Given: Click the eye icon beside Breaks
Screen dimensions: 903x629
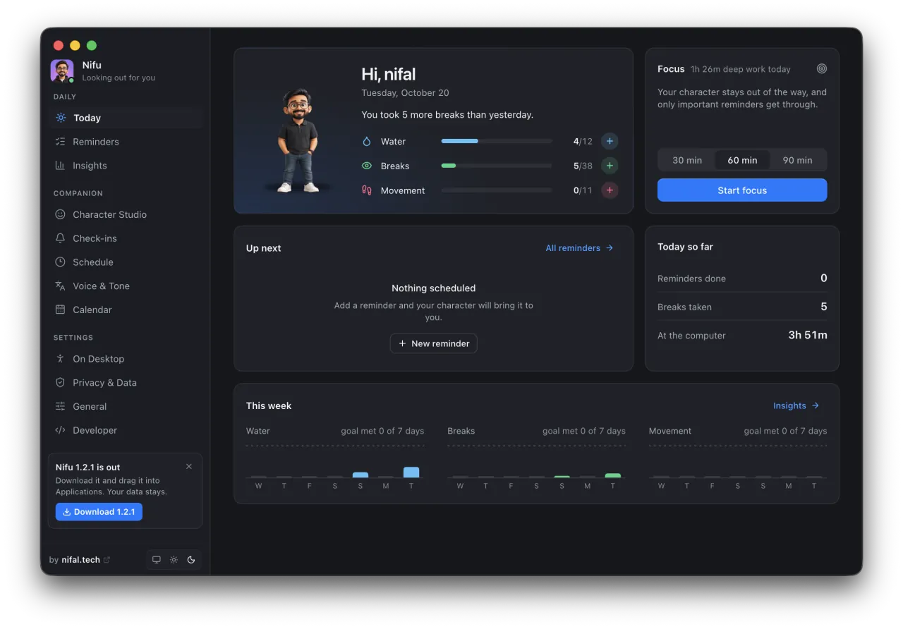Looking at the screenshot, I should pyautogui.click(x=367, y=166).
